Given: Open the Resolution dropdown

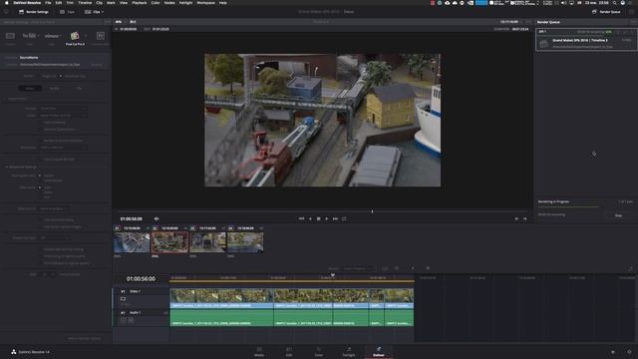Looking at the screenshot, I should pyautogui.click(x=63, y=148).
